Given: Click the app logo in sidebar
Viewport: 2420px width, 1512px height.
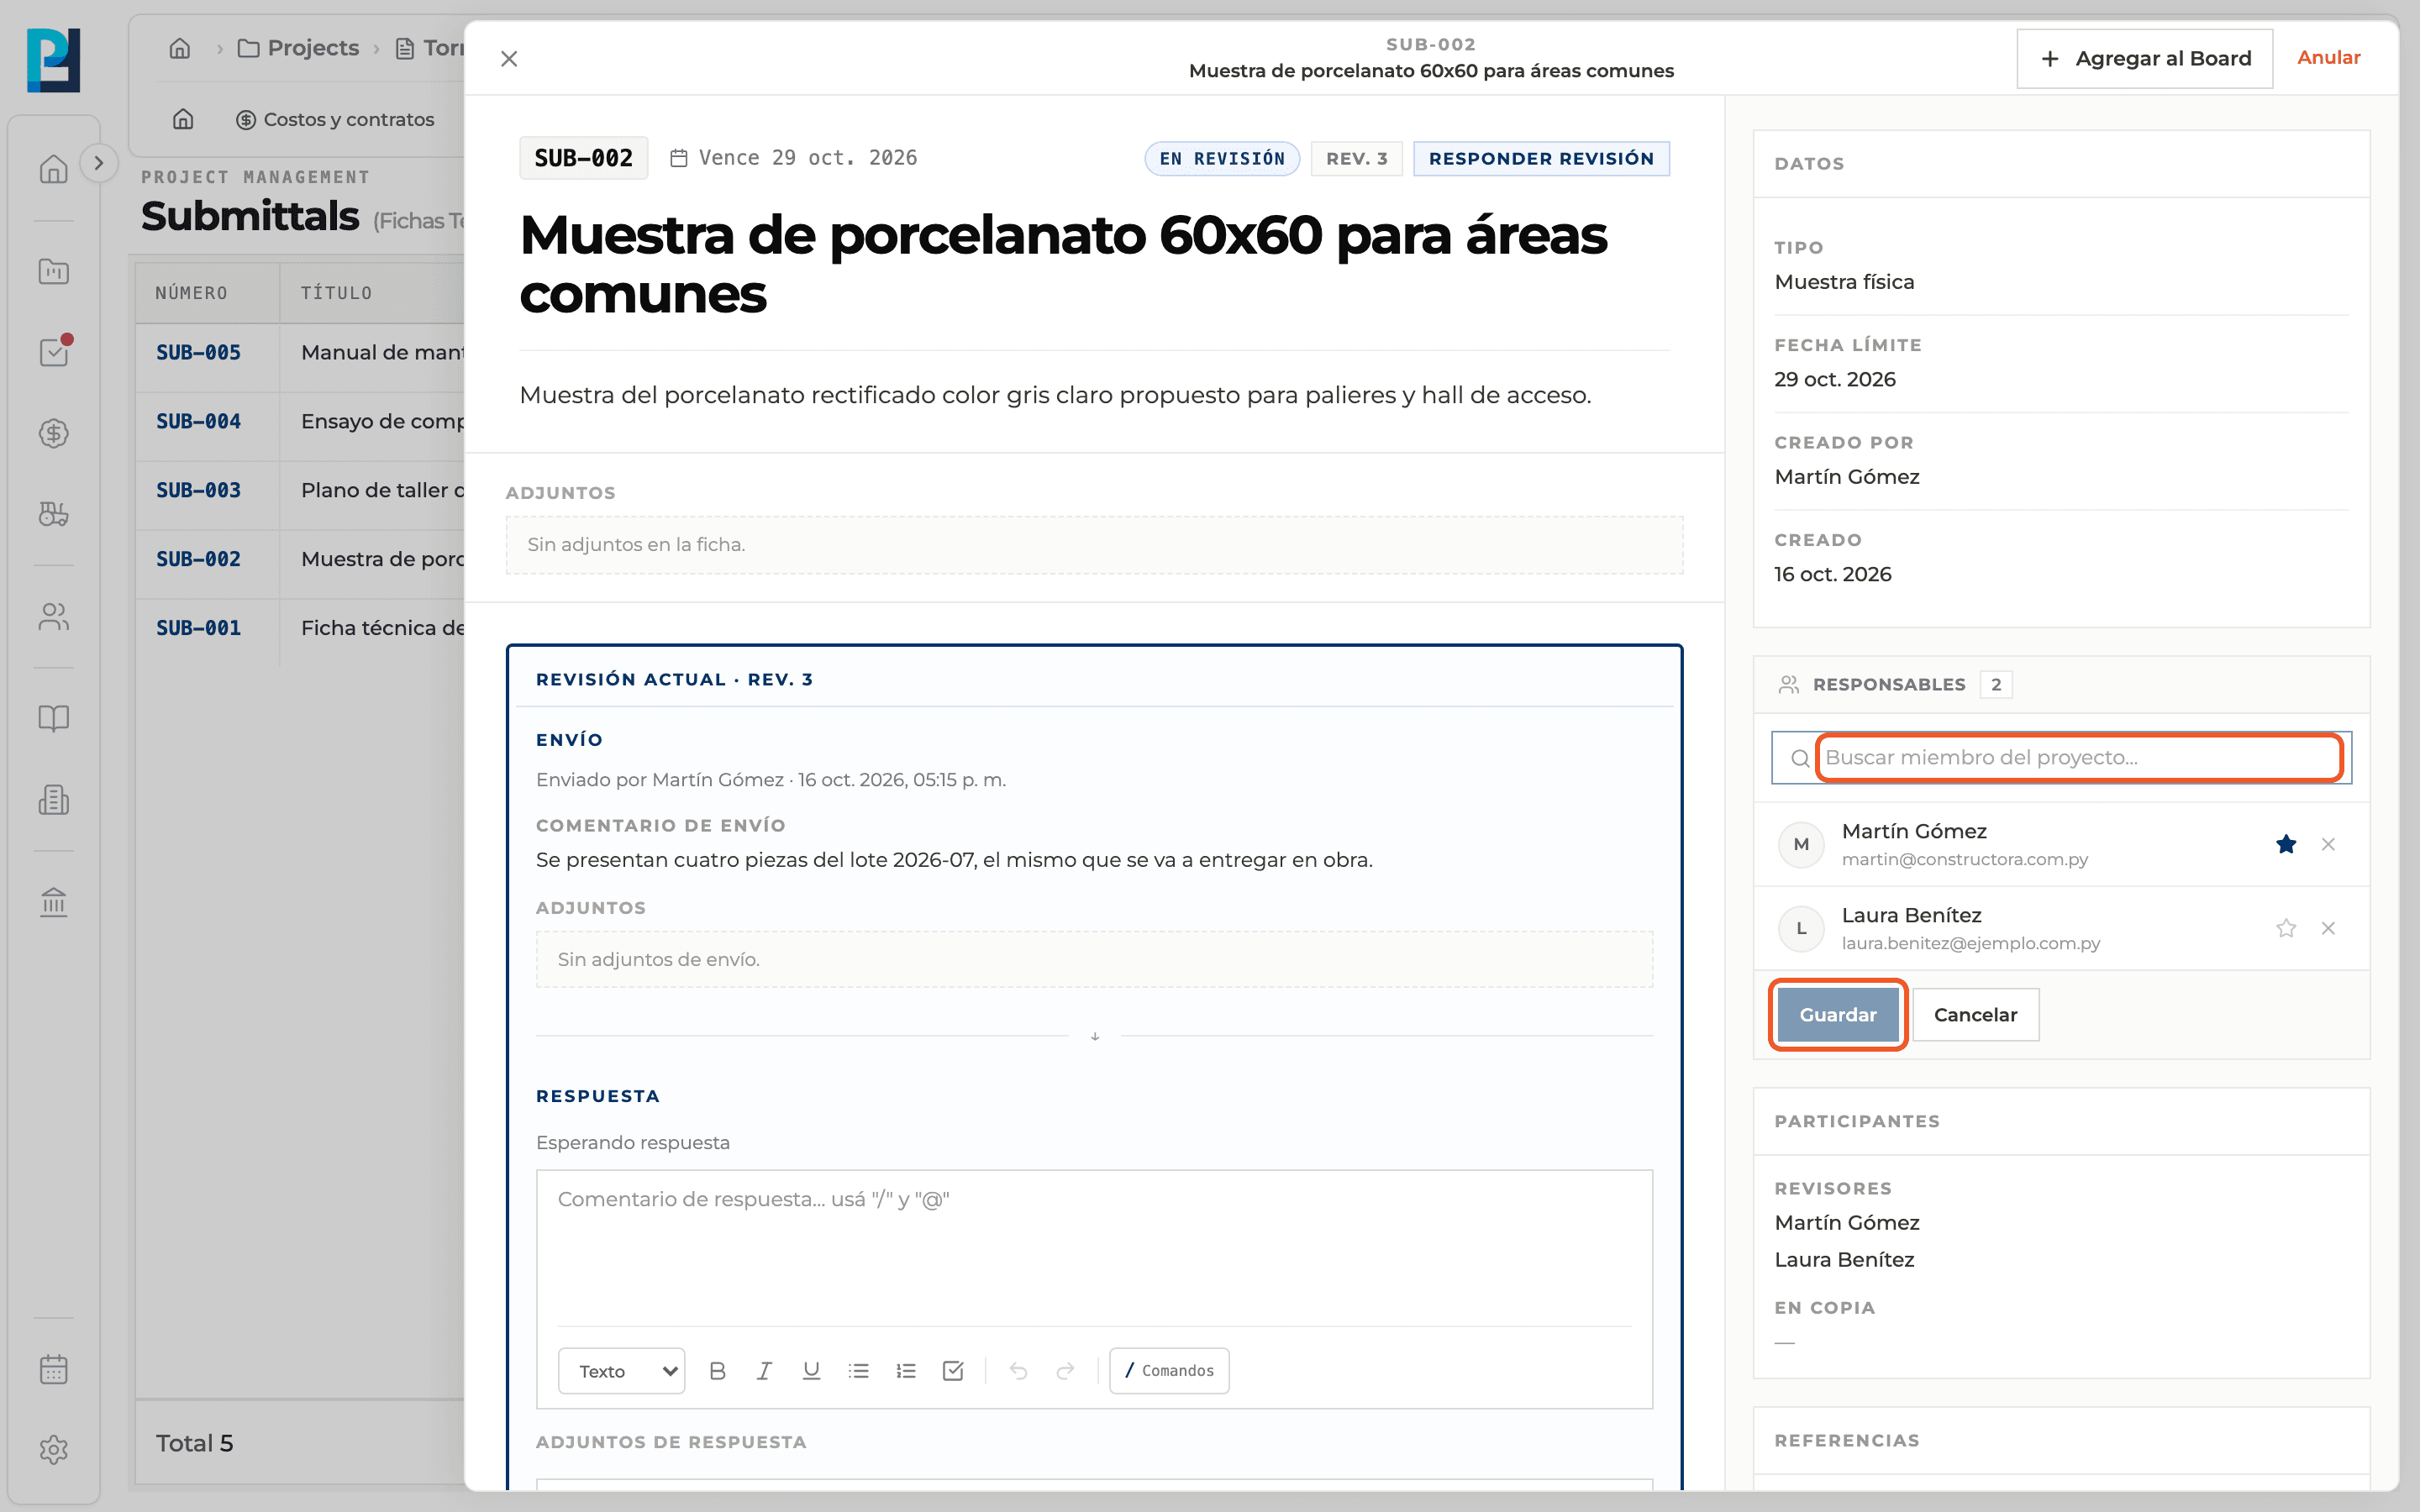Looking at the screenshot, I should pos(54,60).
